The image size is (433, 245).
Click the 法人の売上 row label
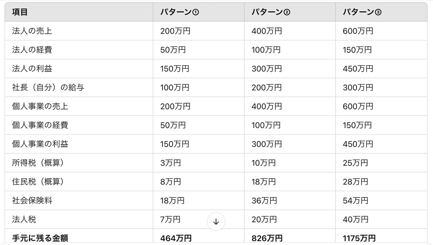click(x=32, y=31)
